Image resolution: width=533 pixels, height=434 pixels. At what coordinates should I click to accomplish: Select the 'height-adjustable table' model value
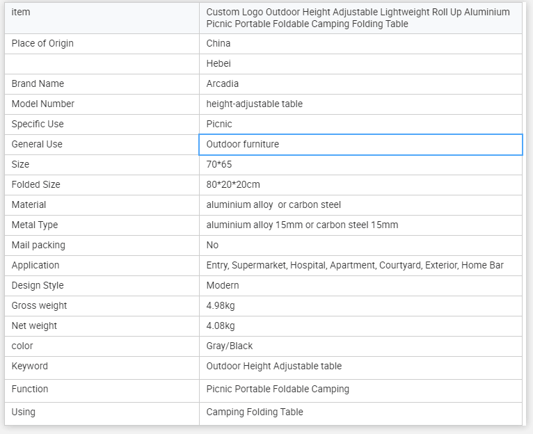point(255,104)
